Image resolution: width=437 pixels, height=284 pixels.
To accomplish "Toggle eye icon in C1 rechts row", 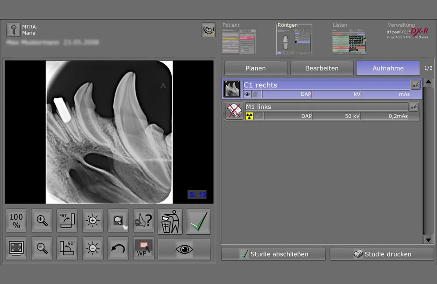I will 247,94.
